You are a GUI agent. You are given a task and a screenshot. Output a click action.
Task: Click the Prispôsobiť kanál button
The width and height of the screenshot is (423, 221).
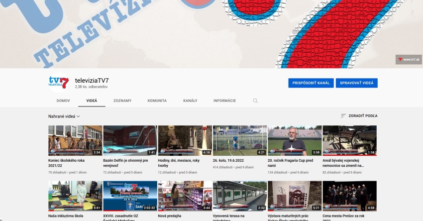pyautogui.click(x=311, y=83)
